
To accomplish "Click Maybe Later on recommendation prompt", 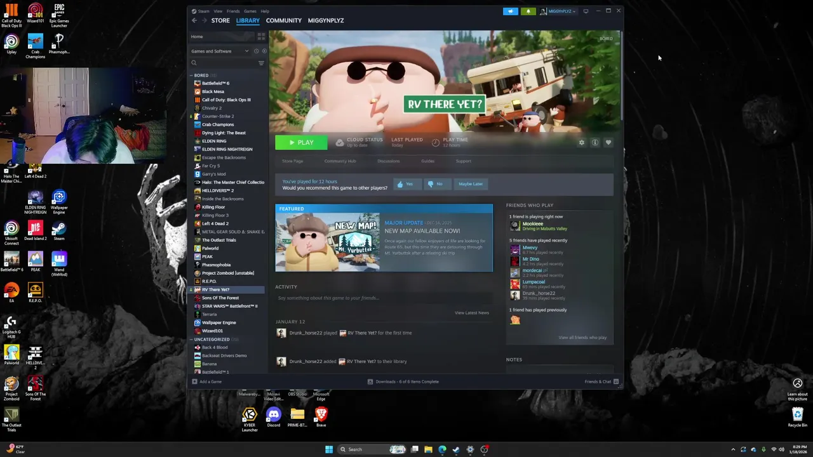I will pyautogui.click(x=471, y=184).
